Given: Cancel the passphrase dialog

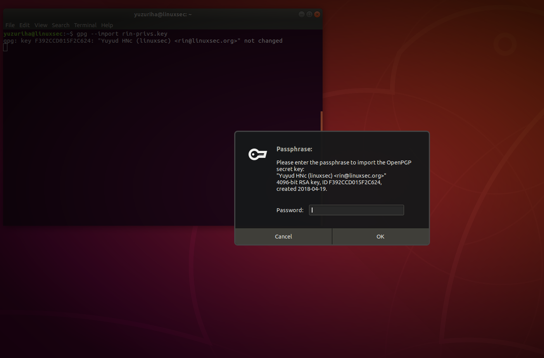Looking at the screenshot, I should (283, 237).
